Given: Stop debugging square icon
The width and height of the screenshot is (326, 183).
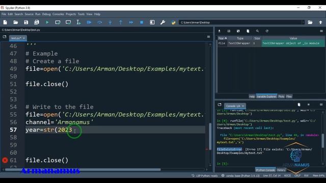Looking at the screenshot, I should point(142,22).
